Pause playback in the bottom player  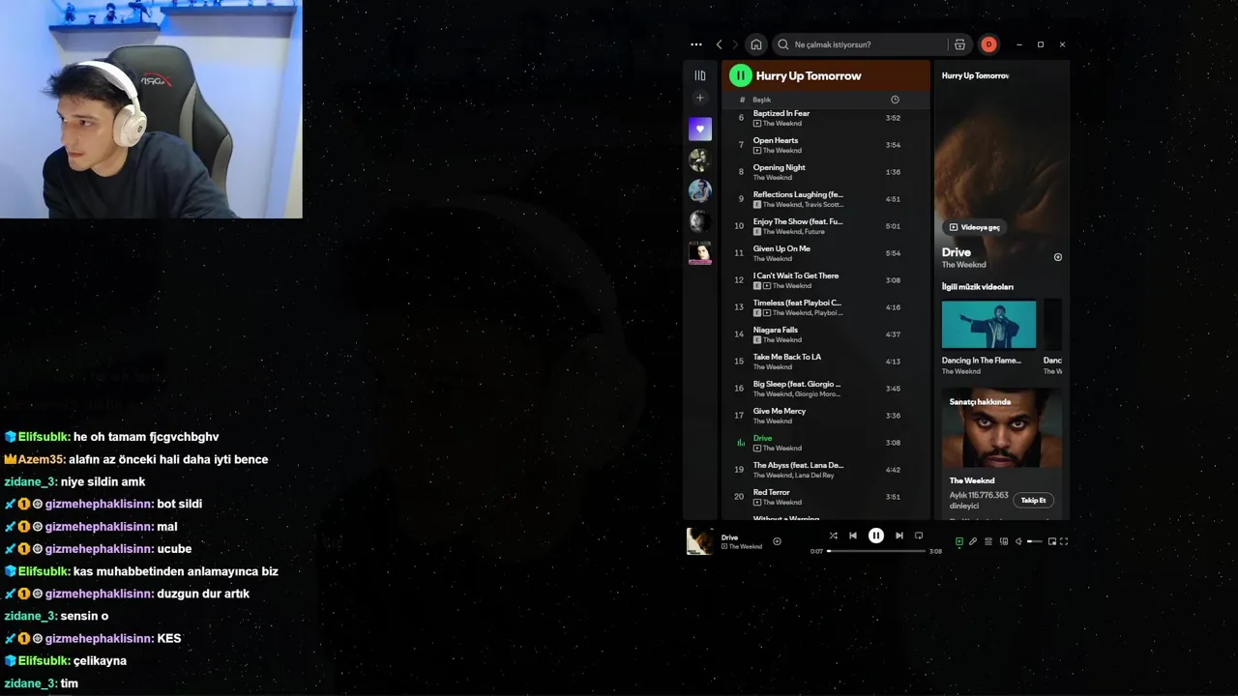pos(875,536)
